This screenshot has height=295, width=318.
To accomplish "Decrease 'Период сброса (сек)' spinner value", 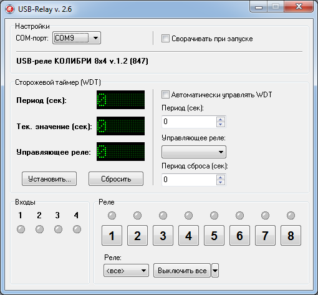I will (x=221, y=182).
